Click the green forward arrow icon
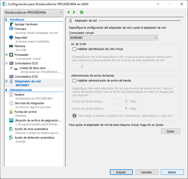Viewport: 188px width, 179px height. pyautogui.click(x=74, y=12)
